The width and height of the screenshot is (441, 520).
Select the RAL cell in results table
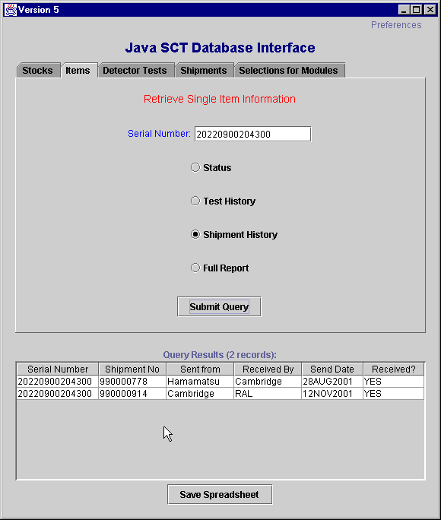(x=267, y=394)
